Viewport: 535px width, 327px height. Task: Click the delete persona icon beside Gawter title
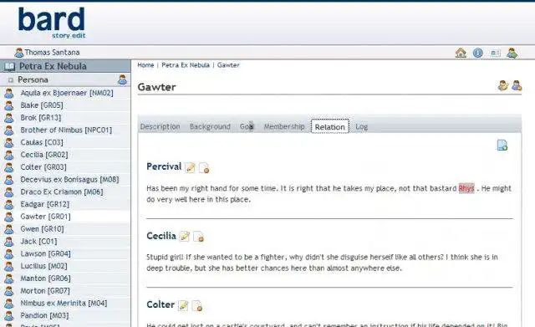point(517,85)
